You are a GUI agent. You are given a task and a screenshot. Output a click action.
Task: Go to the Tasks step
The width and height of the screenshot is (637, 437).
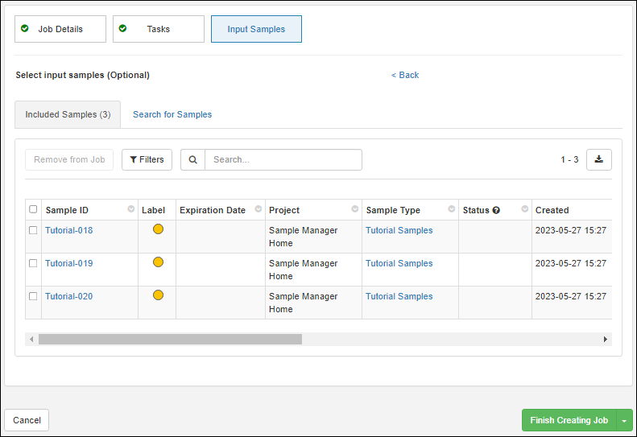click(x=159, y=29)
